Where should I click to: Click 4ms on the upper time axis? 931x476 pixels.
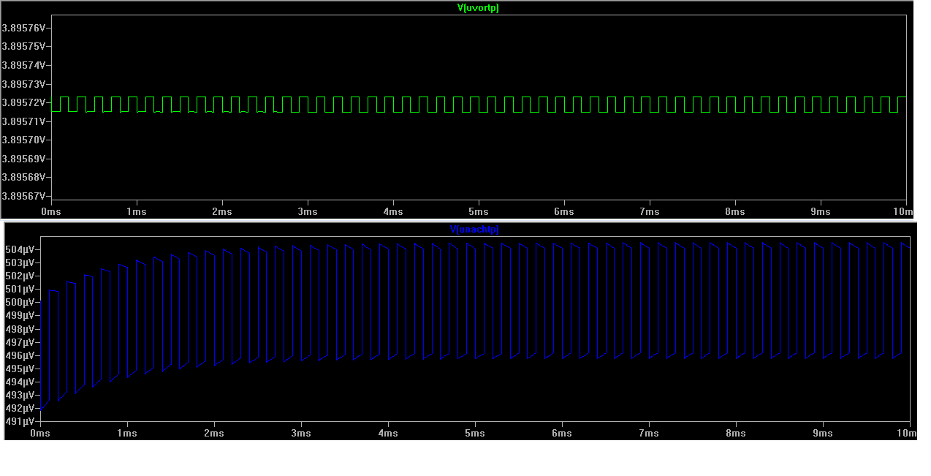(393, 211)
